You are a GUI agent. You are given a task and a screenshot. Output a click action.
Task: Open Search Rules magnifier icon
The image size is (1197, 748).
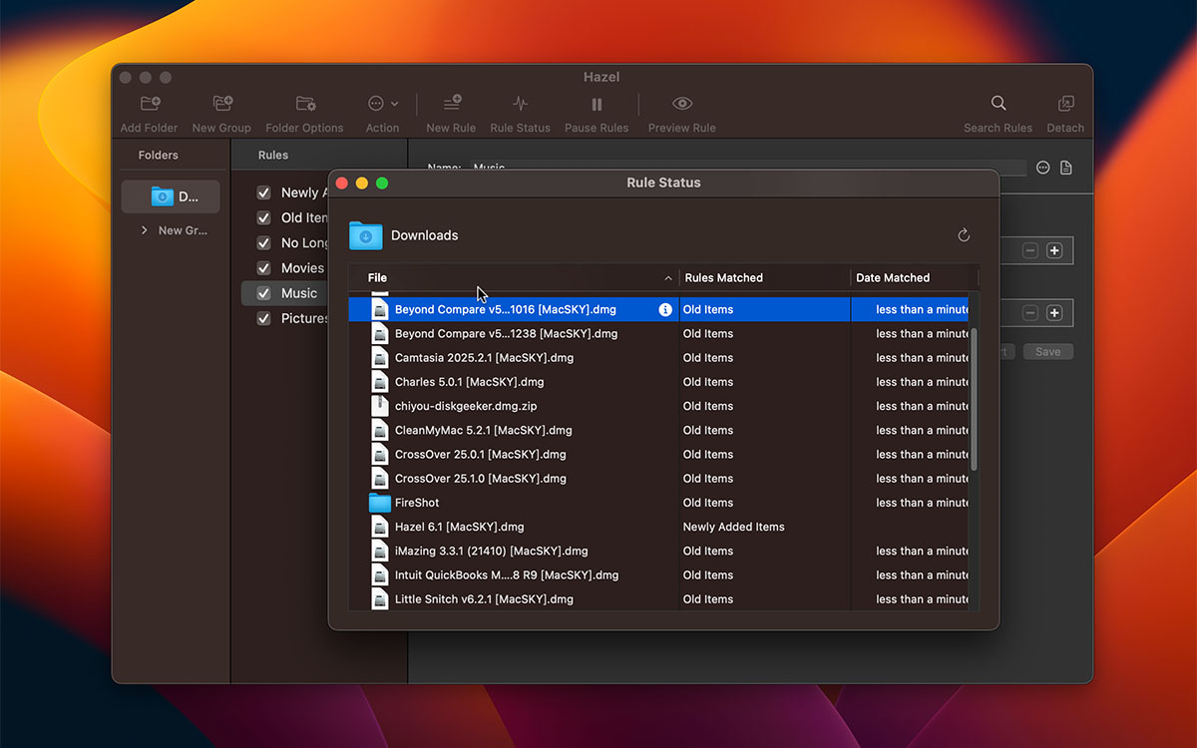click(997, 104)
